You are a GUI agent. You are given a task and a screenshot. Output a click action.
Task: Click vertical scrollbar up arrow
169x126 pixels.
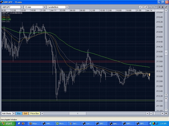point(166,10)
